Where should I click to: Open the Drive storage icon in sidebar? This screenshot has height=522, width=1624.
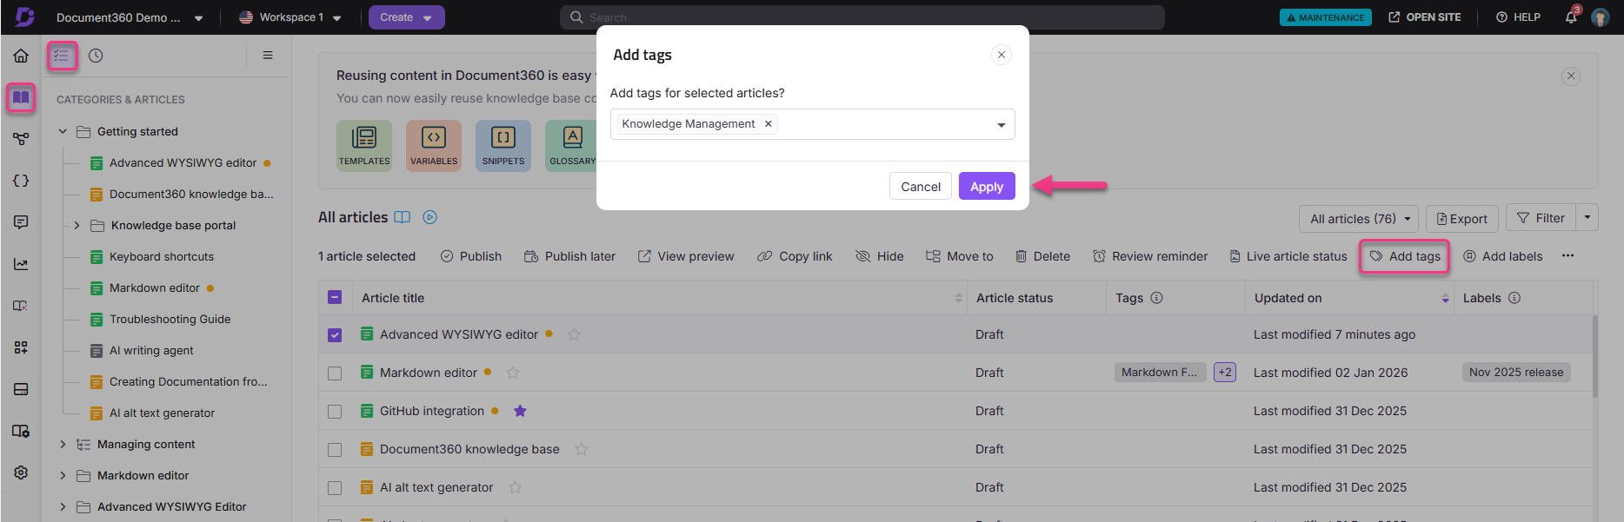pos(21,389)
